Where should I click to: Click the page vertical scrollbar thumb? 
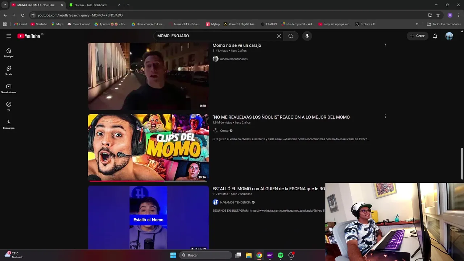[462, 163]
